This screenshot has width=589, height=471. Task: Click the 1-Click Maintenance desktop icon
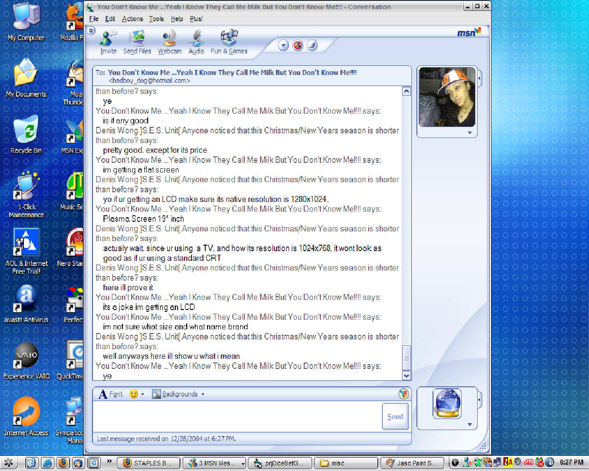pyautogui.click(x=26, y=195)
